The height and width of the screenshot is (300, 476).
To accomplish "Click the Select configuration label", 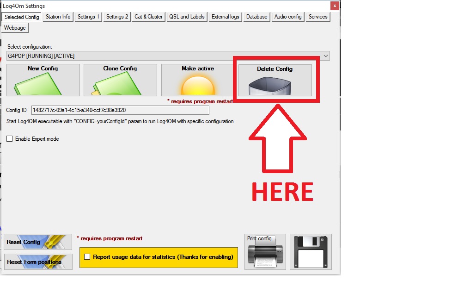I will pos(30,47).
